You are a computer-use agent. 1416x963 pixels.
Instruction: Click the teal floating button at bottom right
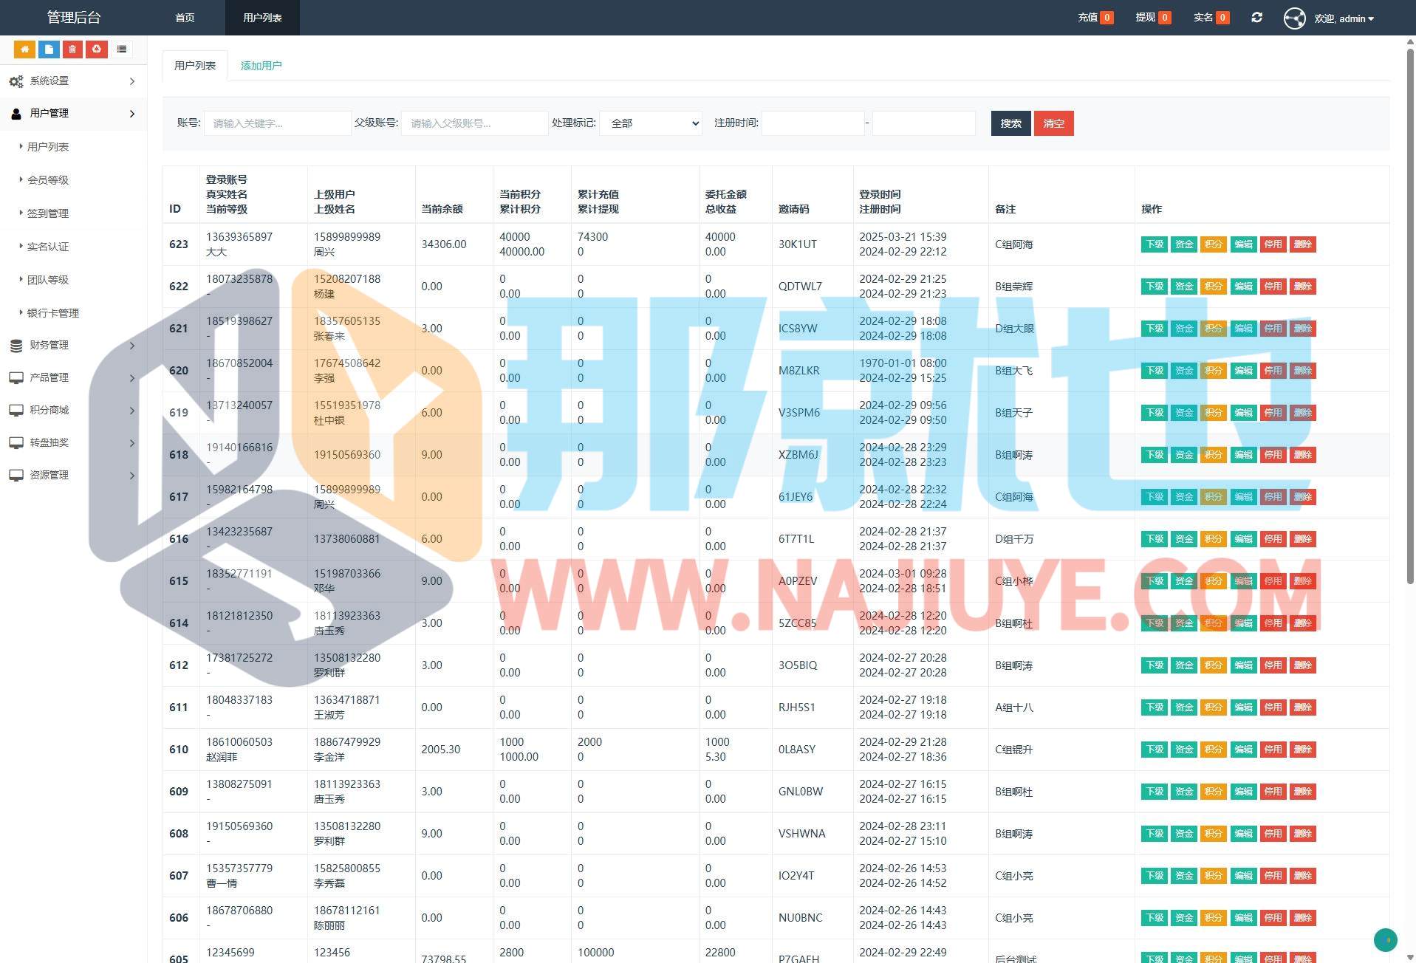tap(1385, 939)
